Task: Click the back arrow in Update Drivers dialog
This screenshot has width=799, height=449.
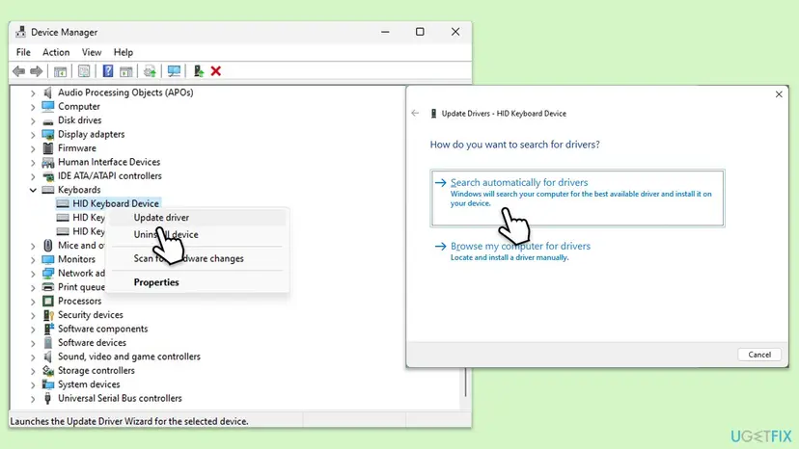Action: (415, 113)
